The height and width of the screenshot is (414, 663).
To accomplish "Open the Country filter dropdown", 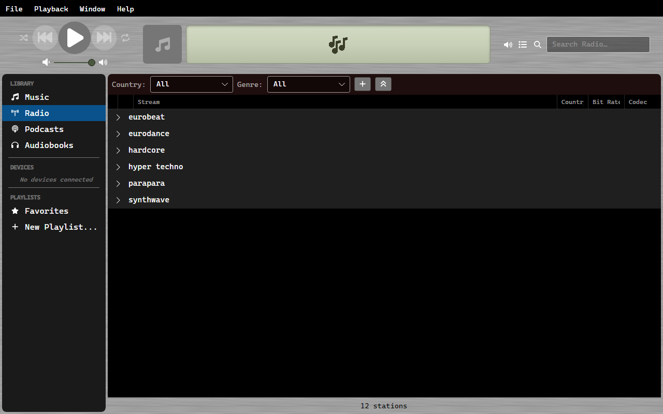I will pyautogui.click(x=192, y=84).
